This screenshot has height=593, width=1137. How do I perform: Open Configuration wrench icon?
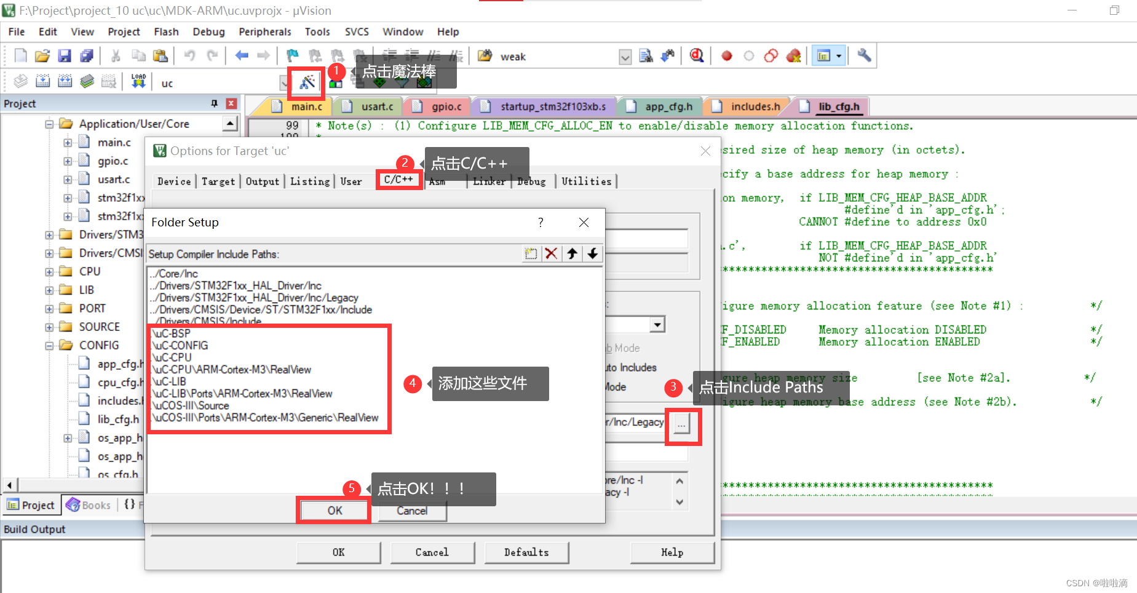pyautogui.click(x=864, y=56)
